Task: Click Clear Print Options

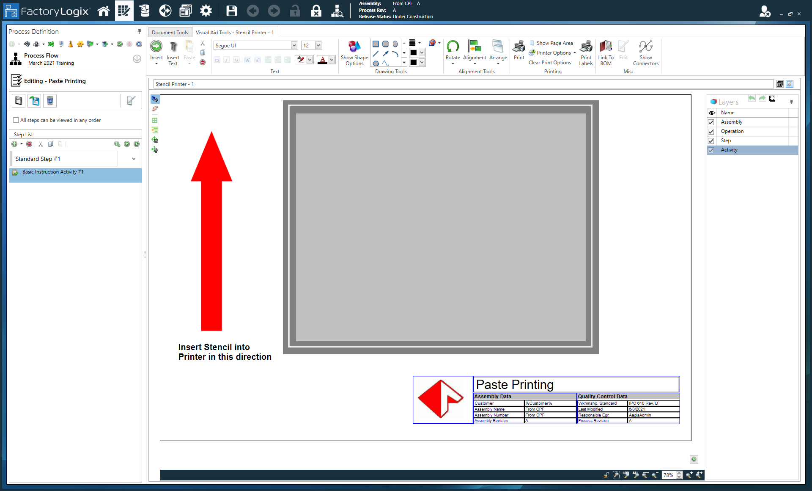Action: 550,63
